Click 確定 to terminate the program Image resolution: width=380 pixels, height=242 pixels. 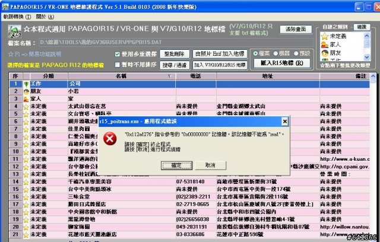pos(176,165)
